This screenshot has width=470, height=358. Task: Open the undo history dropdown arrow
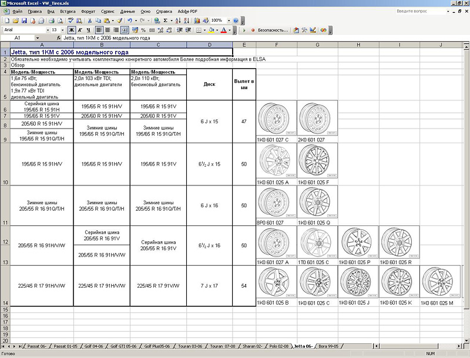[x=136, y=21]
